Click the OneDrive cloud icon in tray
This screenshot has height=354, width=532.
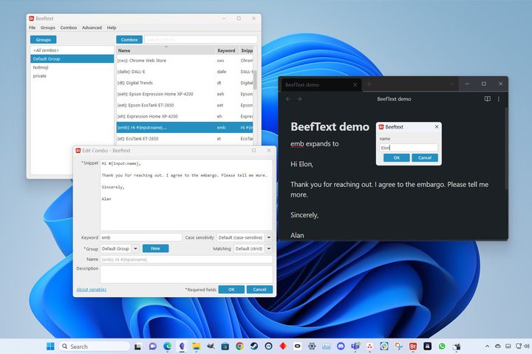pyautogui.click(x=498, y=346)
